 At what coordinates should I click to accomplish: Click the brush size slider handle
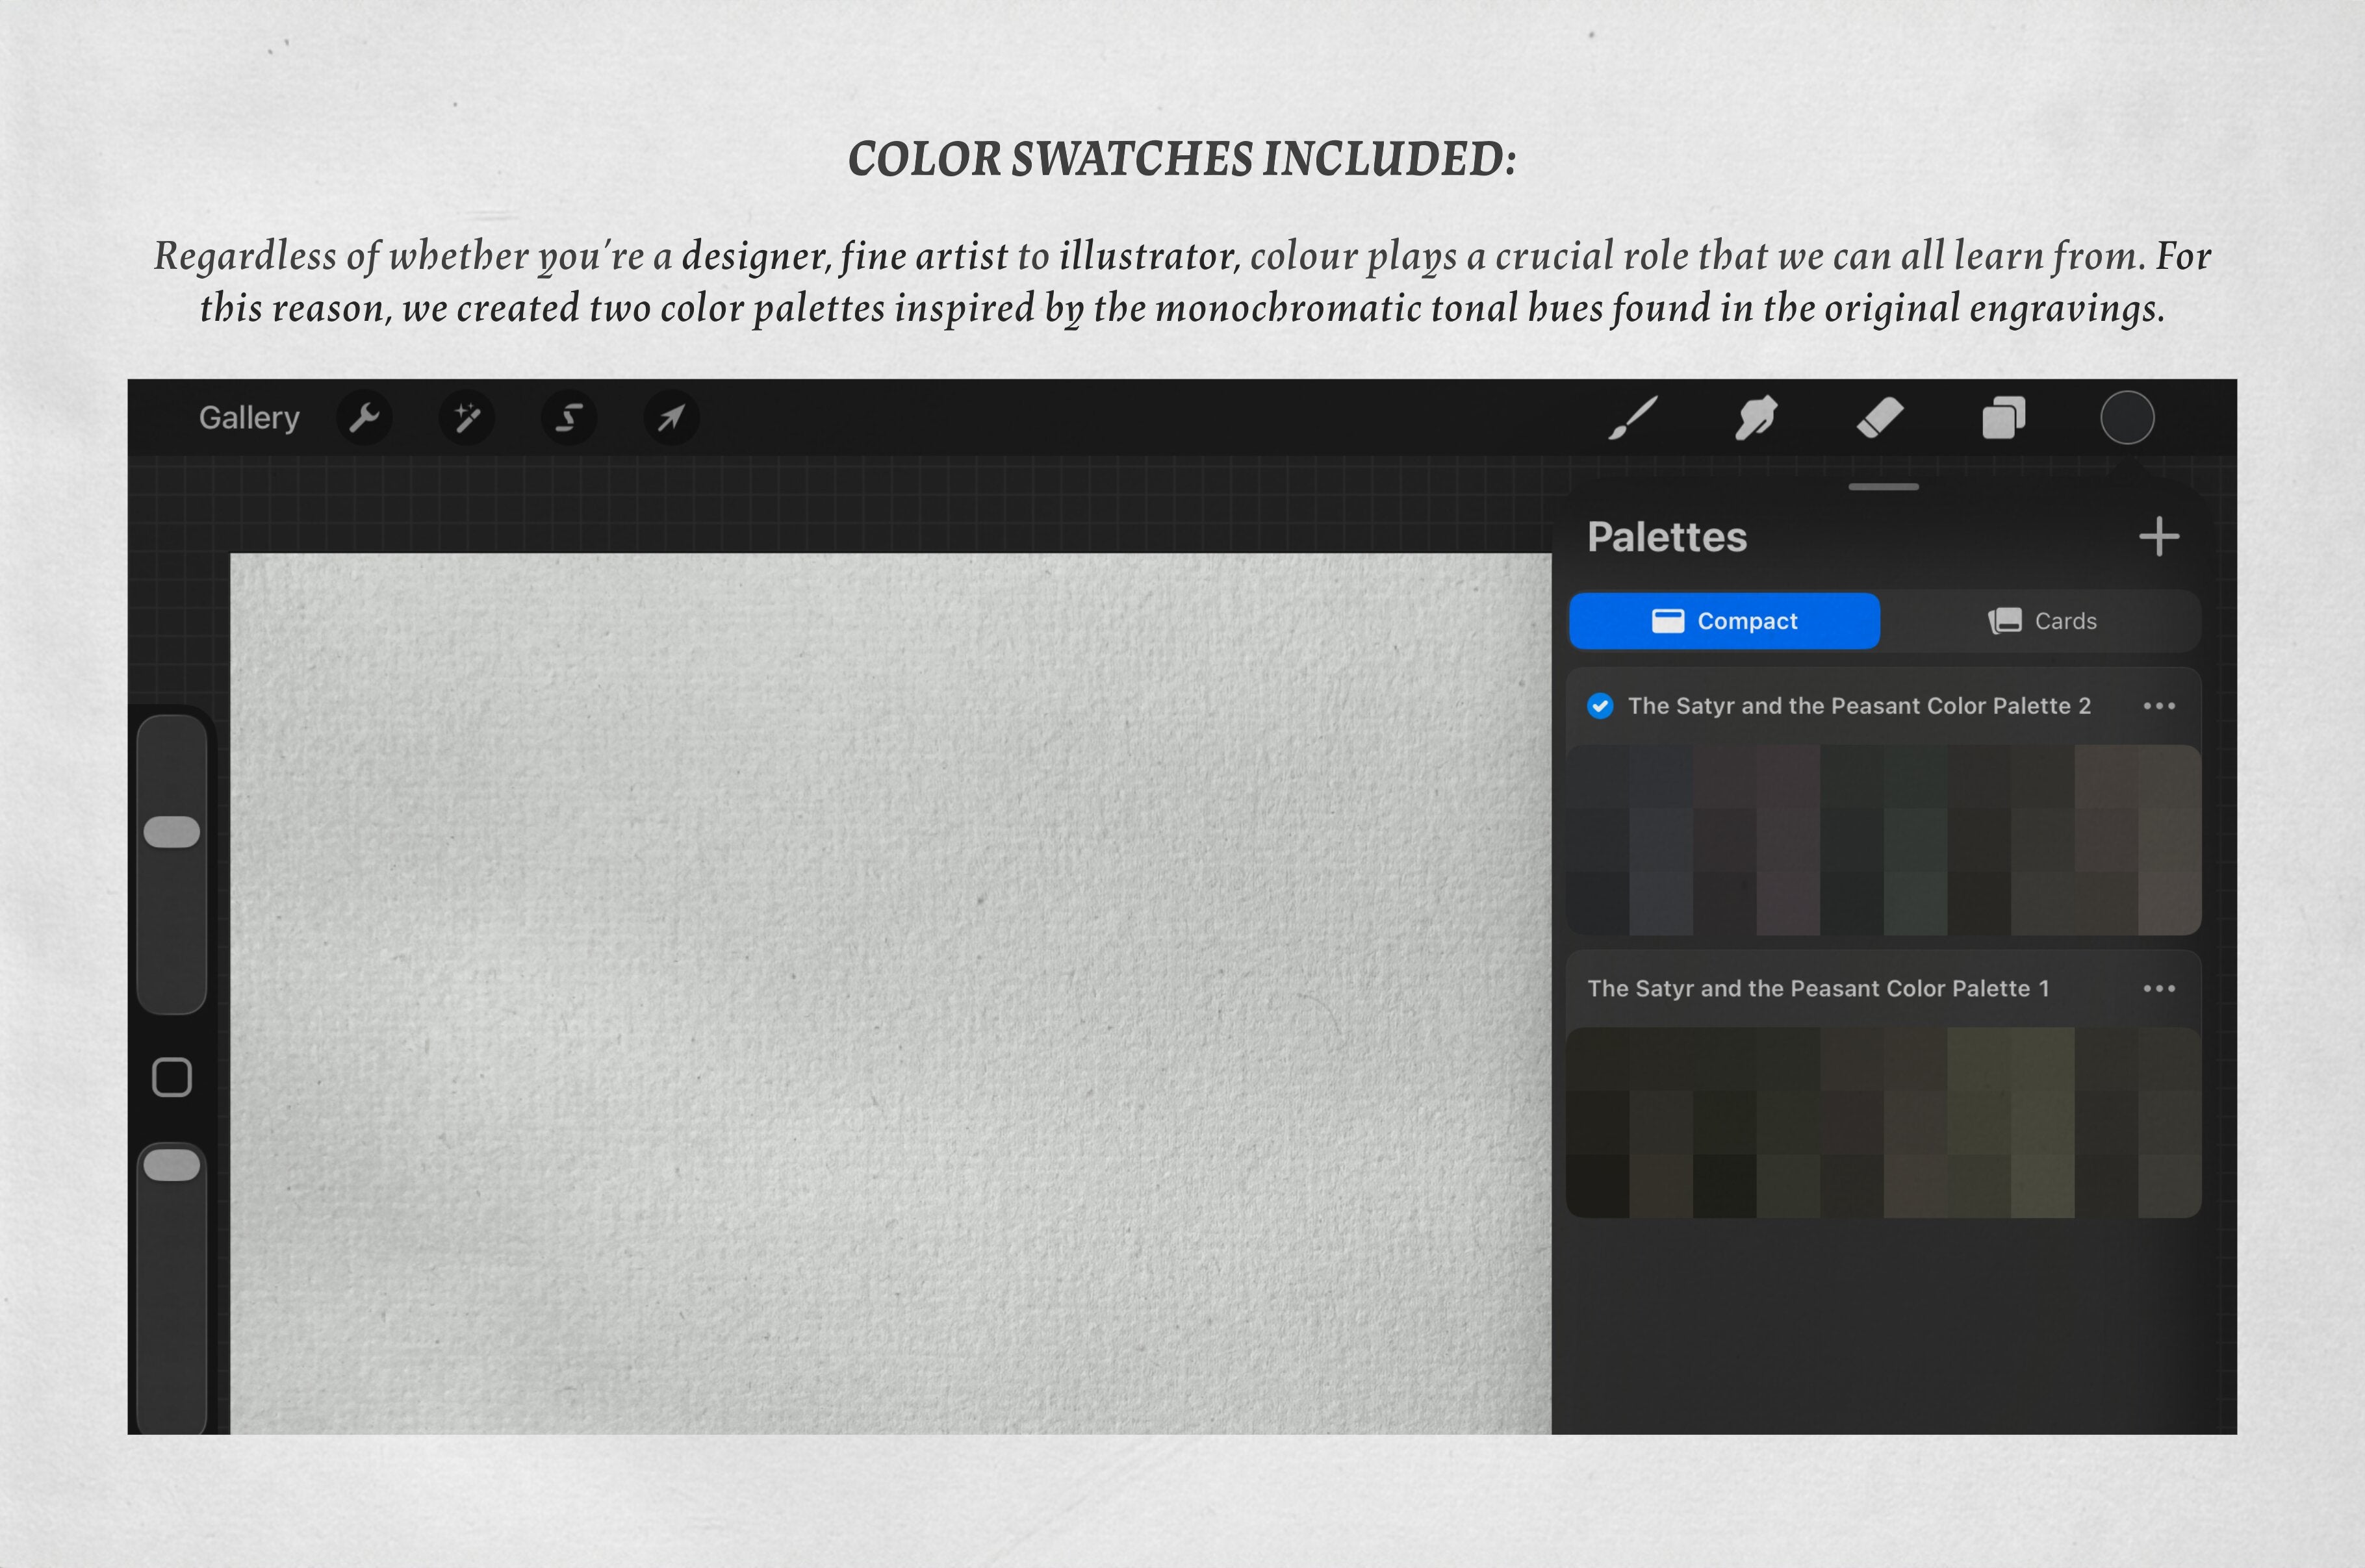point(172,832)
